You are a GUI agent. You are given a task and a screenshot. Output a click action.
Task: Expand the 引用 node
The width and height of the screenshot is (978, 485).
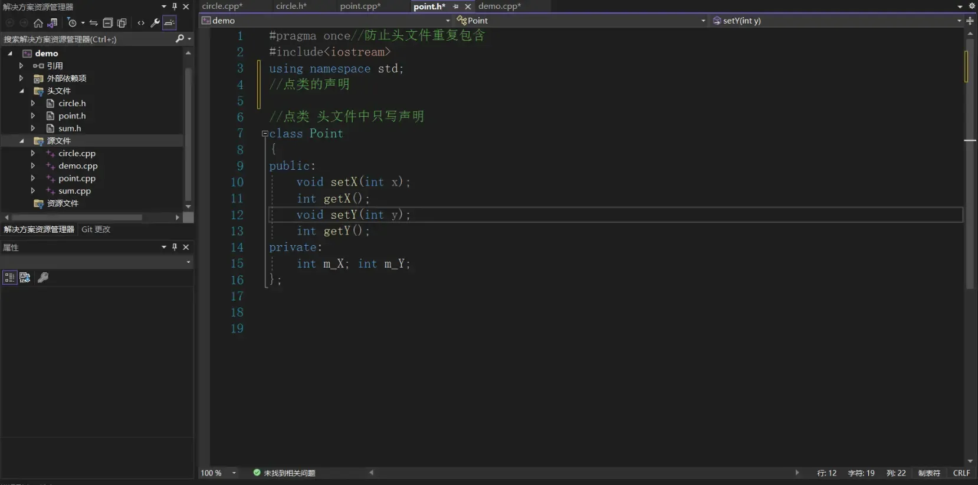click(21, 66)
